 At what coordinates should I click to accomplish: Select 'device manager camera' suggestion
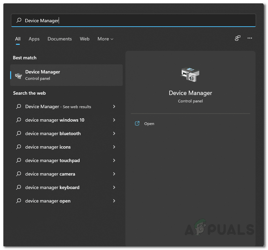66,174
